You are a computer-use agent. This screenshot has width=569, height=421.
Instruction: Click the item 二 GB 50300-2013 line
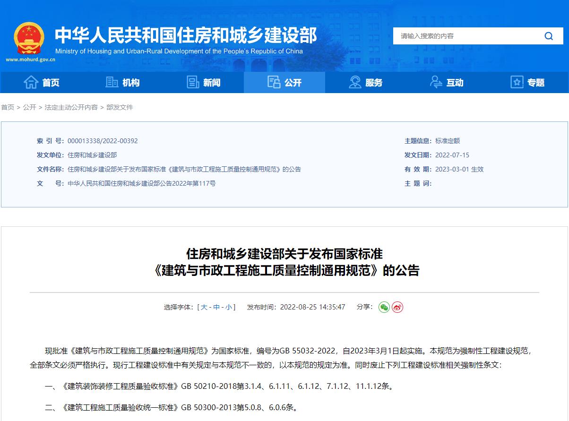click(172, 407)
